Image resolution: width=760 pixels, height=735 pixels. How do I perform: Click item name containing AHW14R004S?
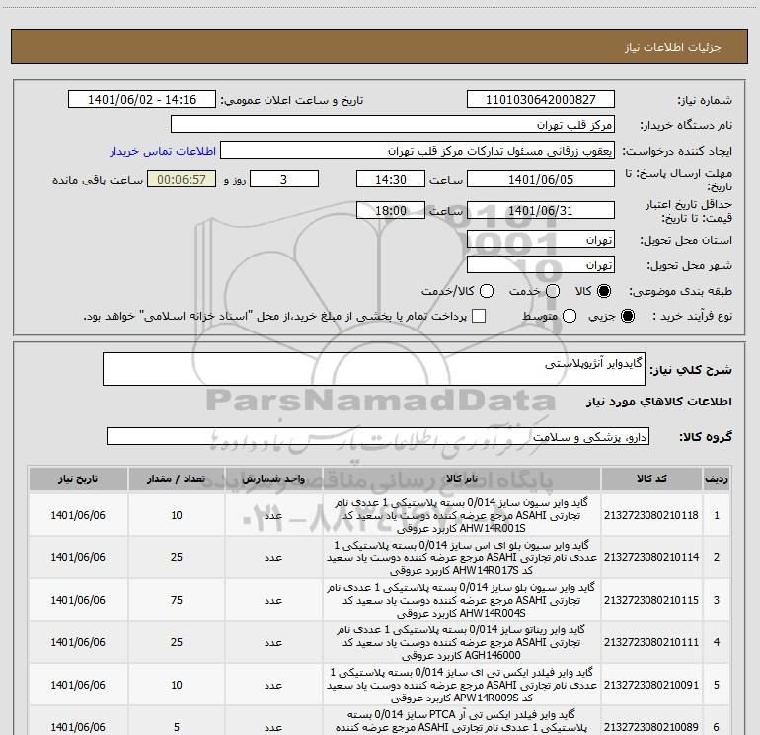pos(462,600)
